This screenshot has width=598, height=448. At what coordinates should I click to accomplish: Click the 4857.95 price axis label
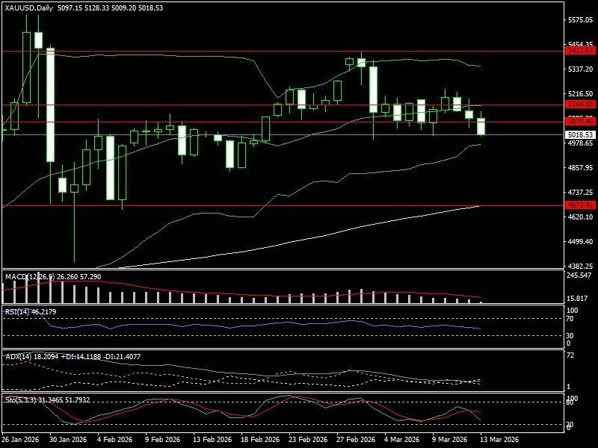pyautogui.click(x=581, y=167)
